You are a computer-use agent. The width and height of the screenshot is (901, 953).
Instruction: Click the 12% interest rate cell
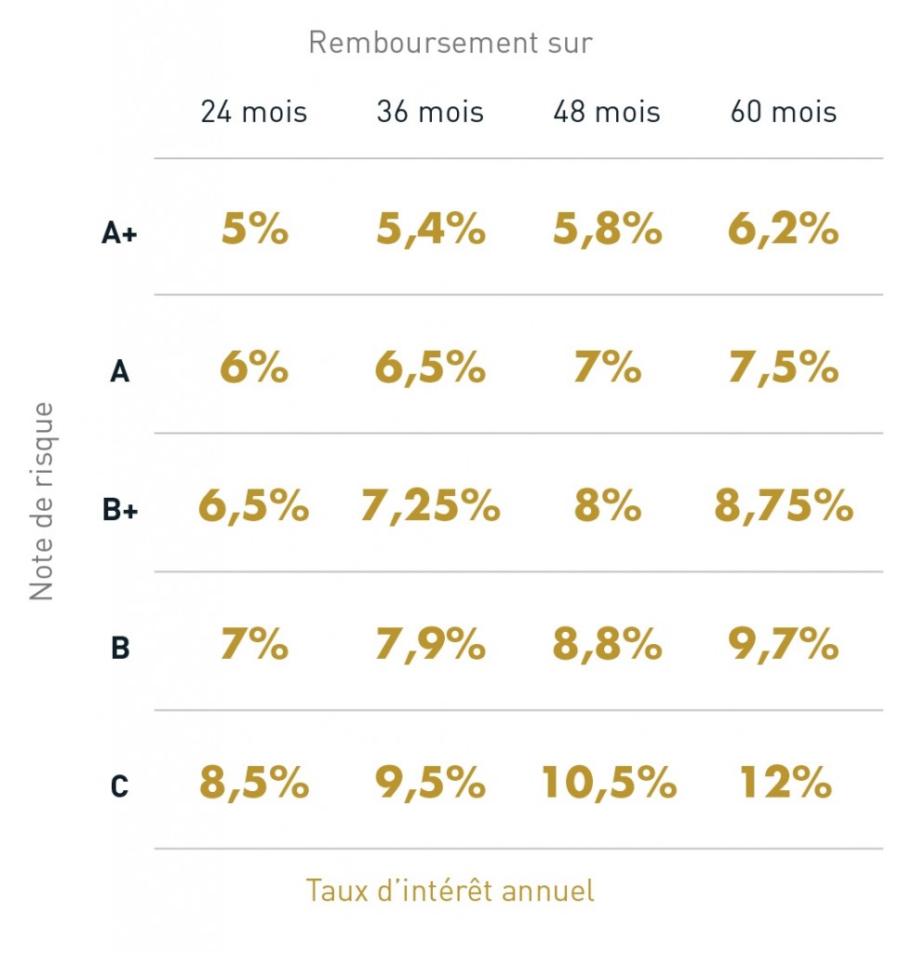[x=785, y=784]
